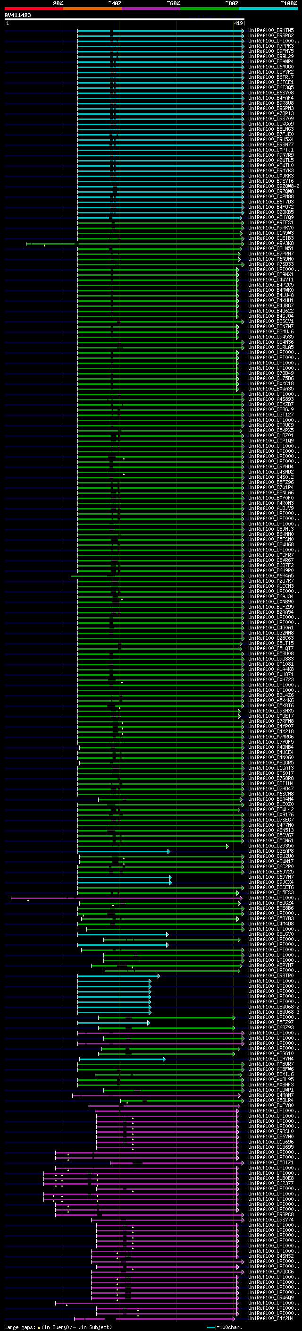Click the purple ~60% identity legend bar
This screenshot has height=1331, width=302.
pos(151,8)
